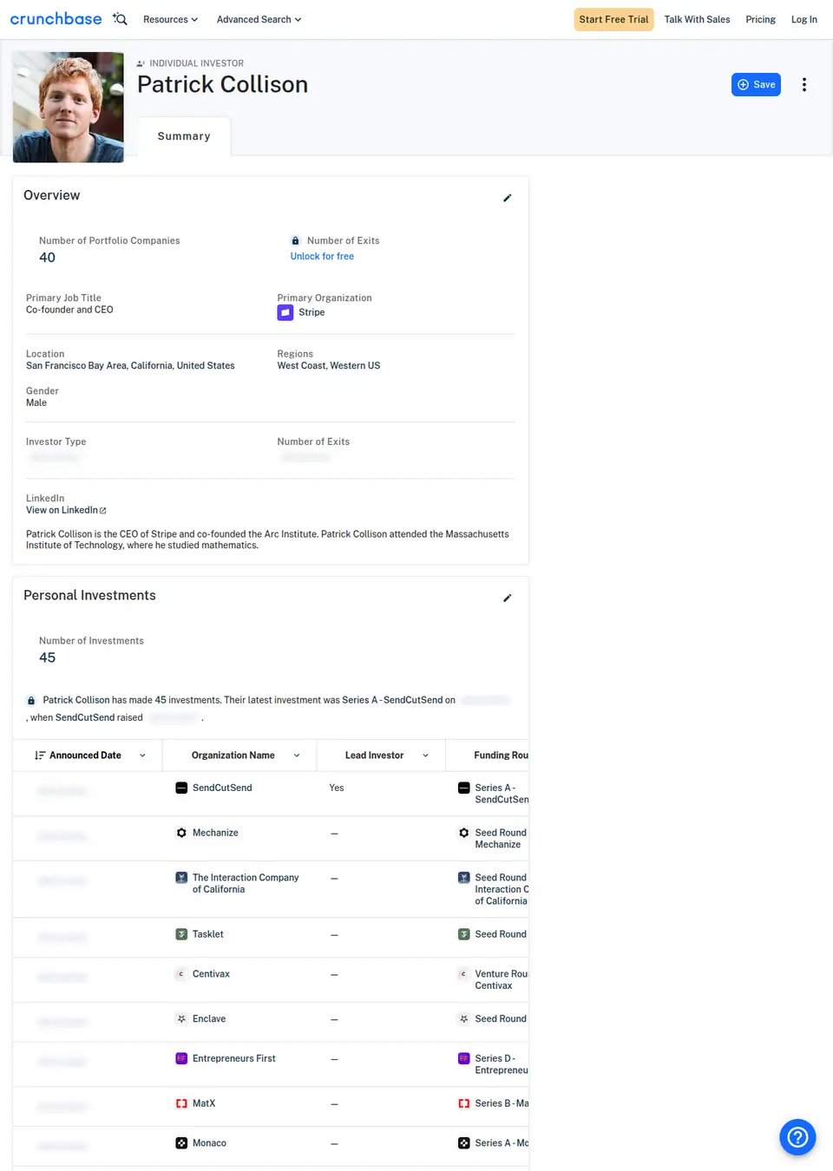Click the Series A - SendCutSend link in summary

(392, 700)
